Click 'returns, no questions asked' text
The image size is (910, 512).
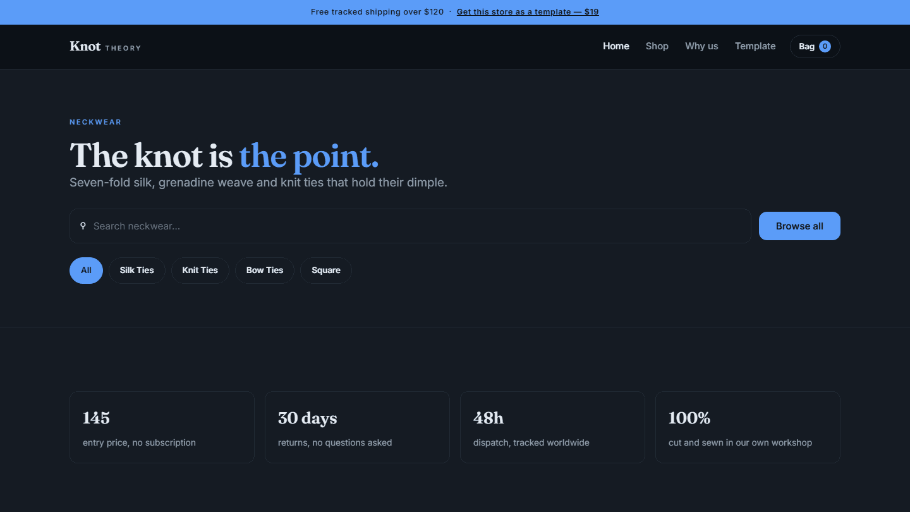pyautogui.click(x=335, y=442)
